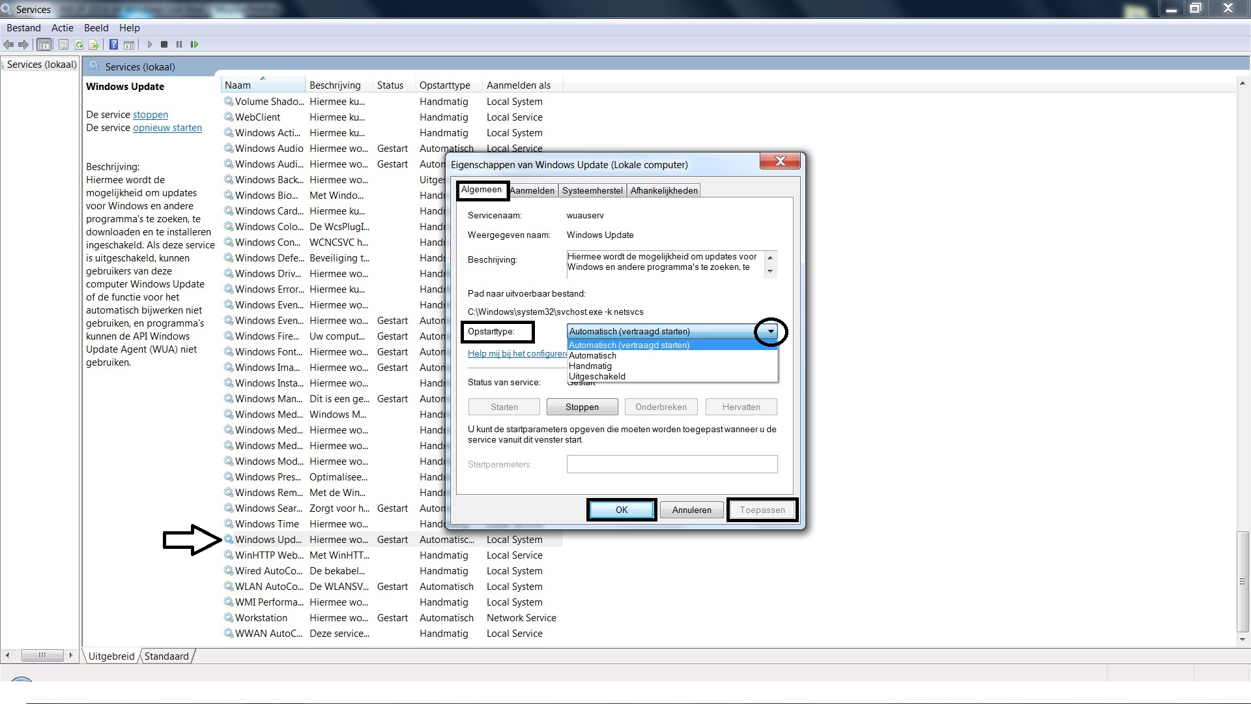The image size is (1251, 704).
Task: Click the gear icon beside Workstation
Action: click(x=229, y=618)
